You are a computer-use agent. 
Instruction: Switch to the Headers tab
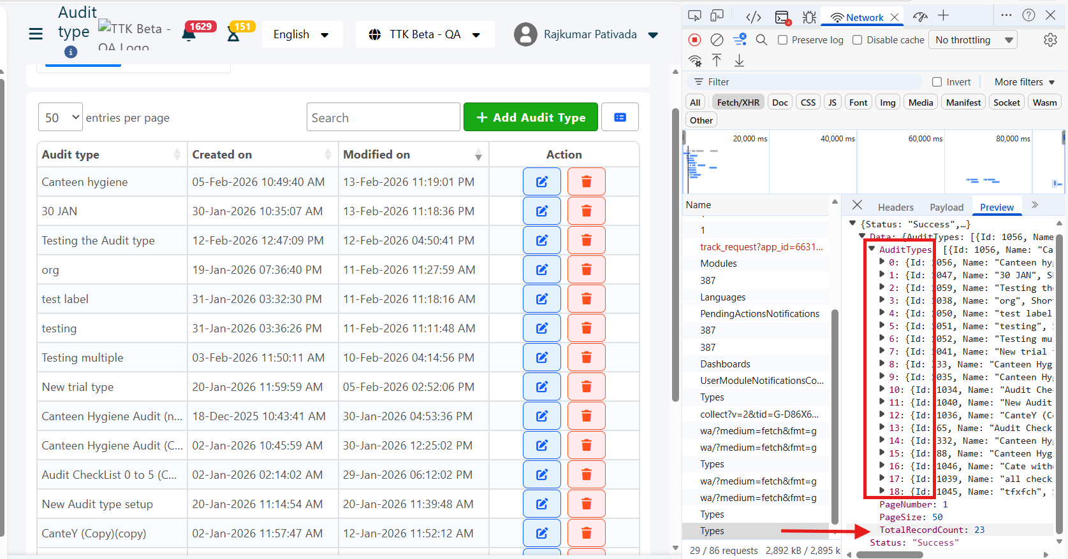coord(895,207)
